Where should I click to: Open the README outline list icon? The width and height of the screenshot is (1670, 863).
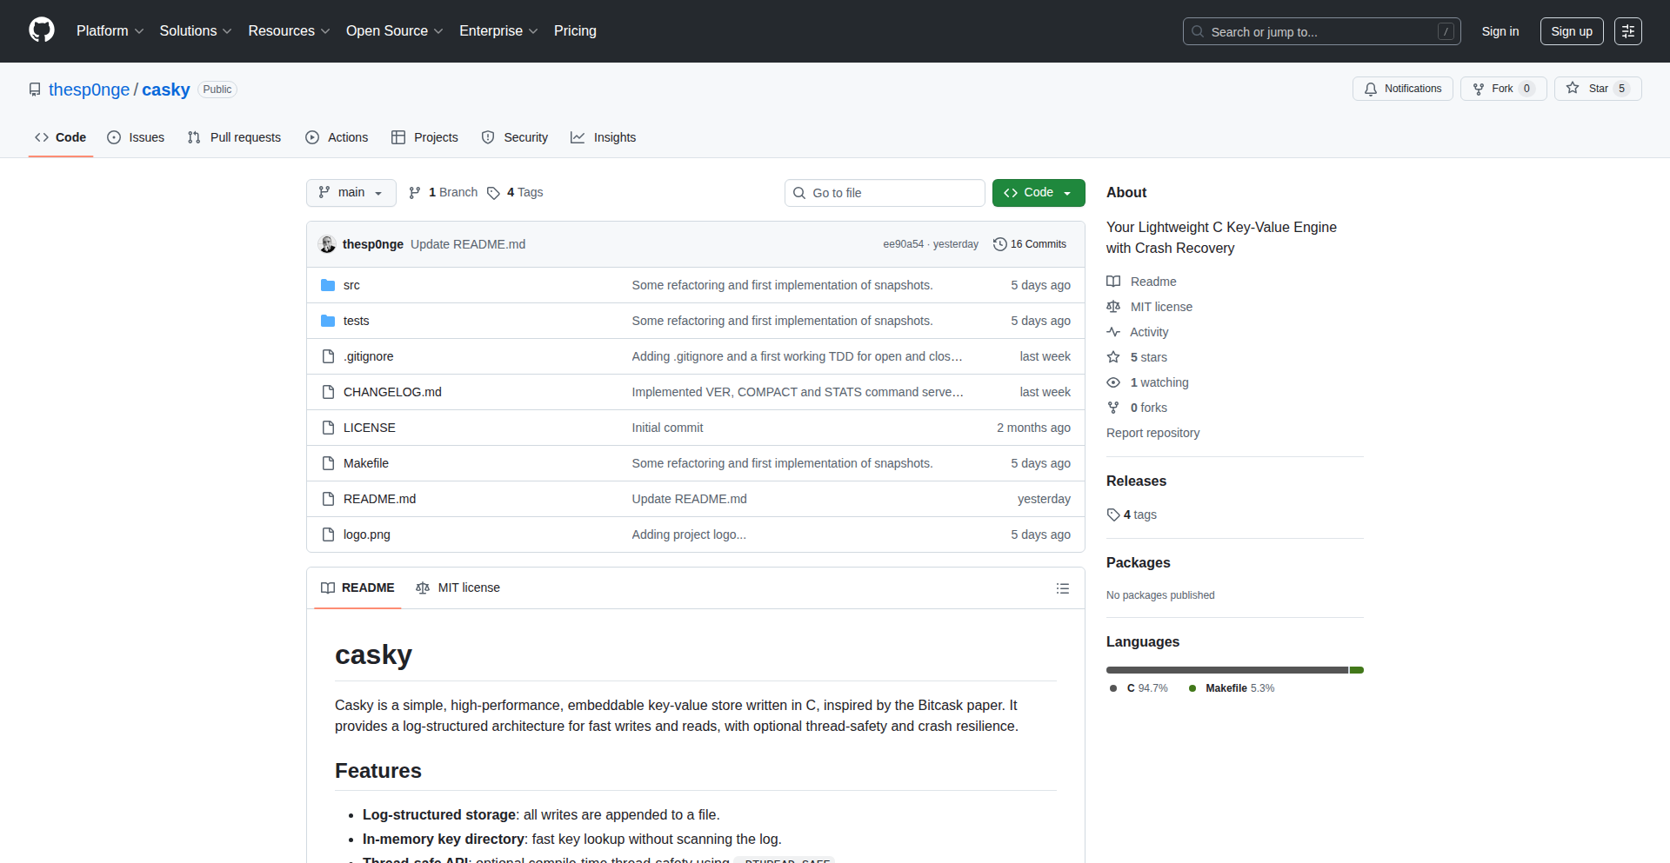click(1062, 588)
